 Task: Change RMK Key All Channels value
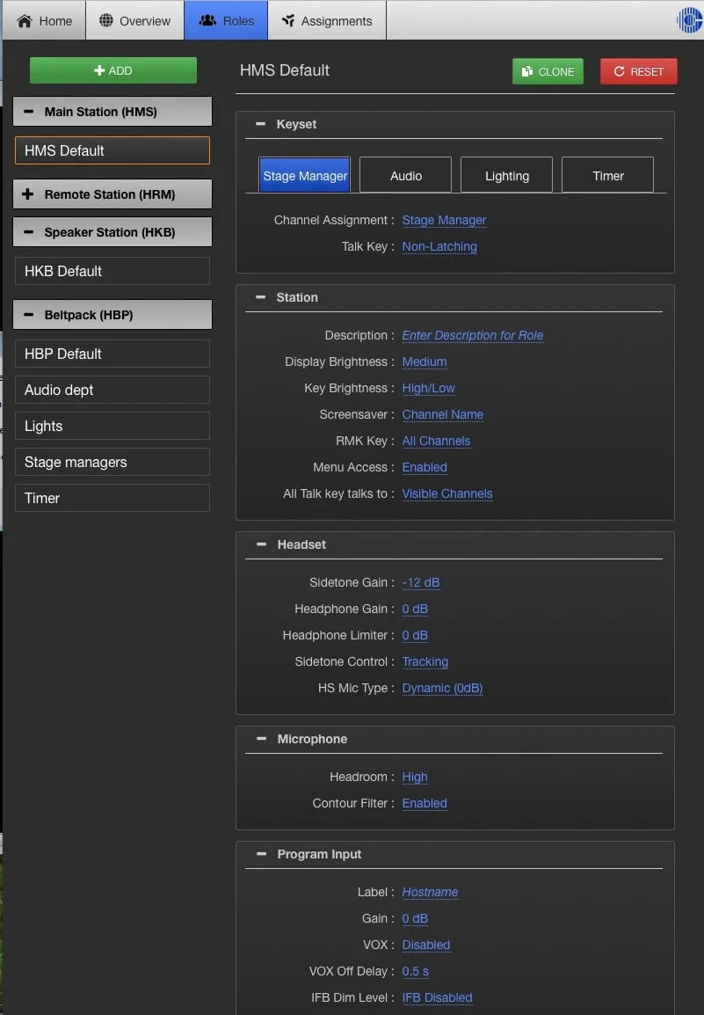click(x=436, y=441)
